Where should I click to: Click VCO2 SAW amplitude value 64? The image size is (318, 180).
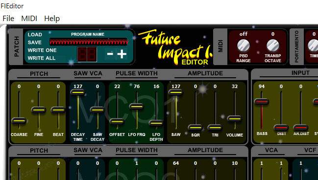coord(176,163)
